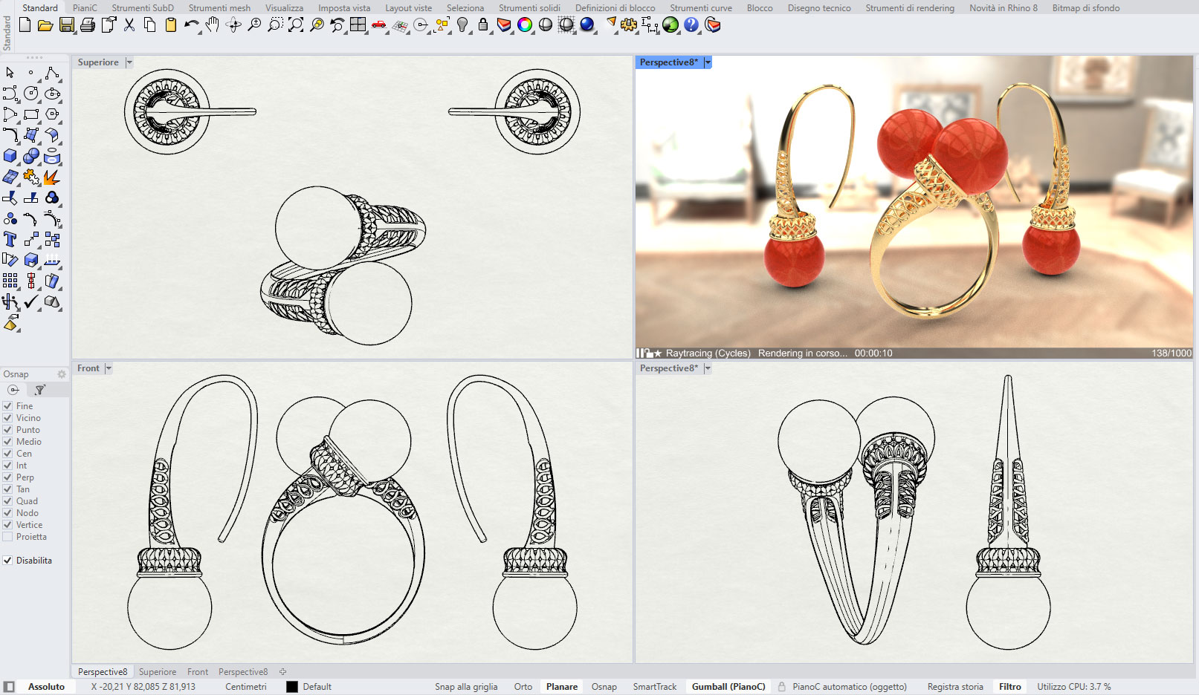1199x695 pixels.
Task: Click the Assoluto coordinate mode label
Action: tap(47, 687)
